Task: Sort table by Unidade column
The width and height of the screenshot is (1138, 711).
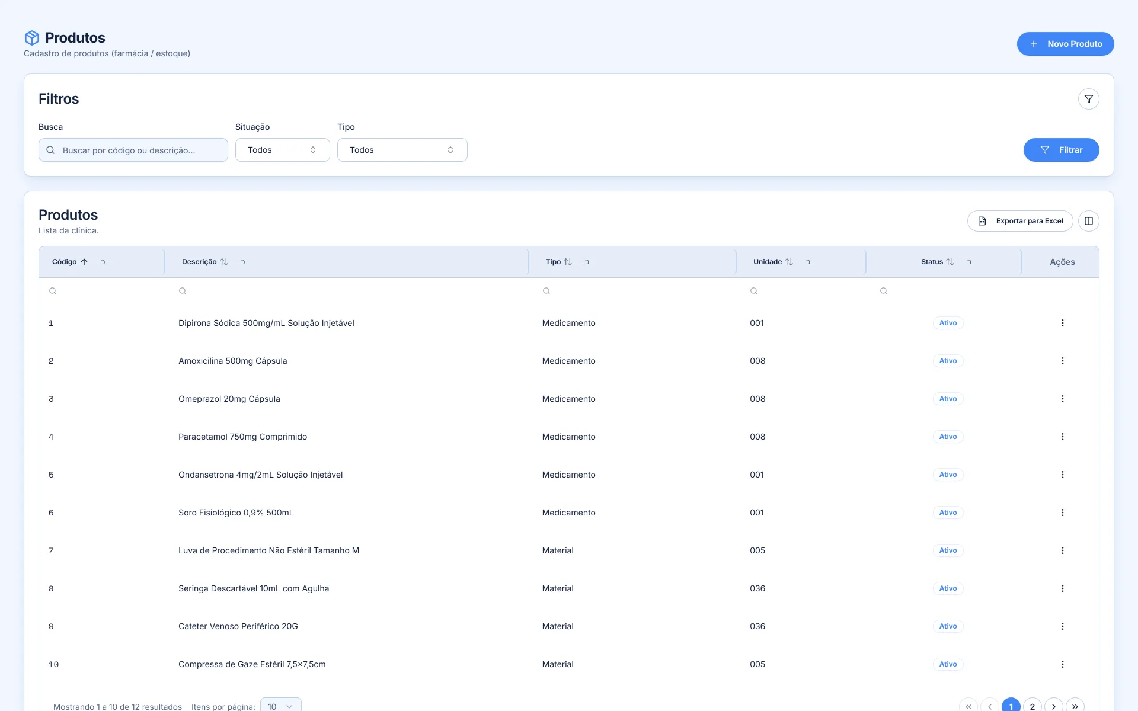Action: (773, 262)
